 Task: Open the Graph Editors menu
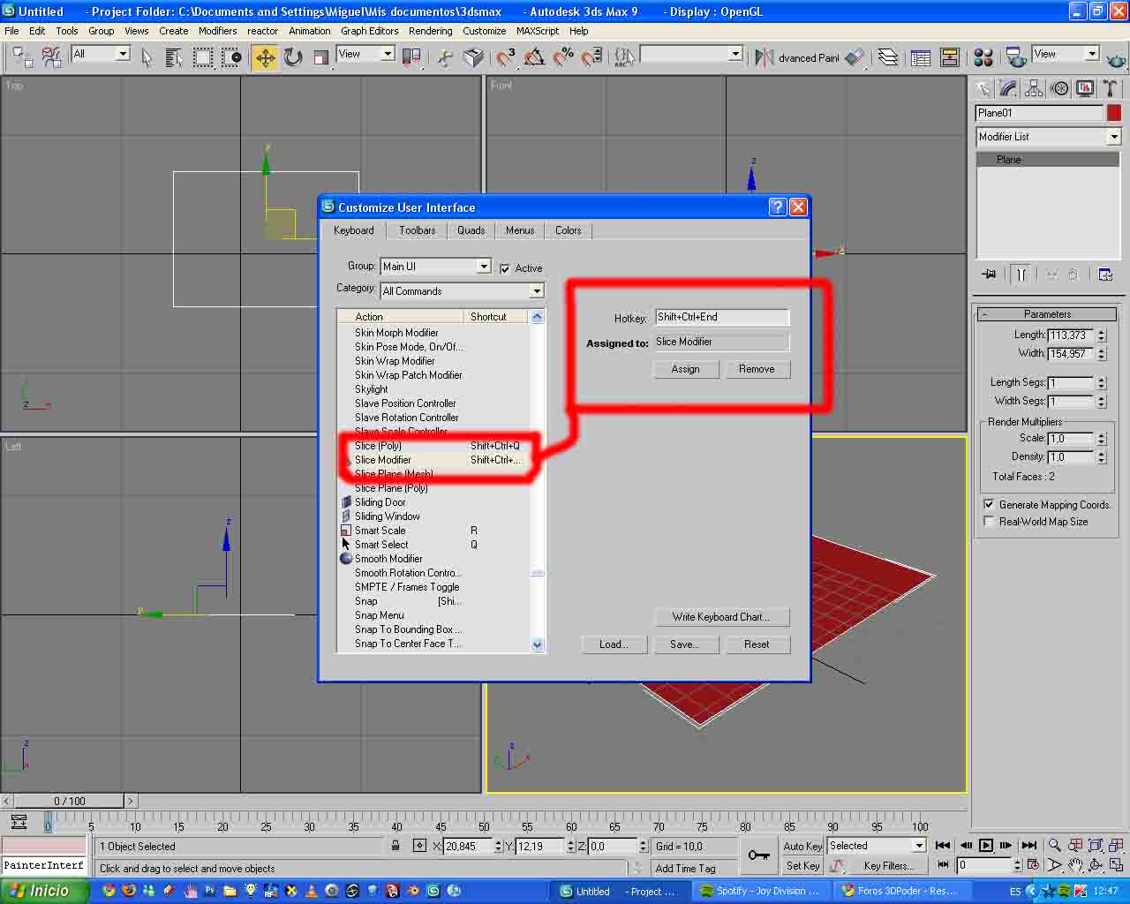point(370,31)
